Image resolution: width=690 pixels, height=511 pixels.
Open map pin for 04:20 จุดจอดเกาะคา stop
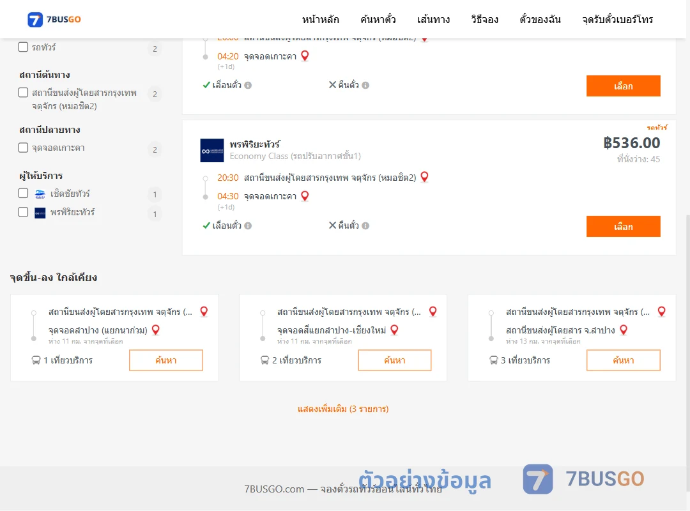305,56
